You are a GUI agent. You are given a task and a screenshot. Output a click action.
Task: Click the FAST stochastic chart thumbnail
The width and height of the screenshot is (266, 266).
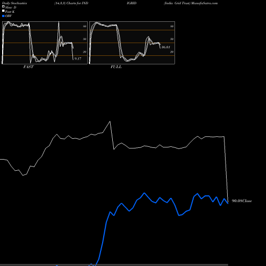click(45, 43)
